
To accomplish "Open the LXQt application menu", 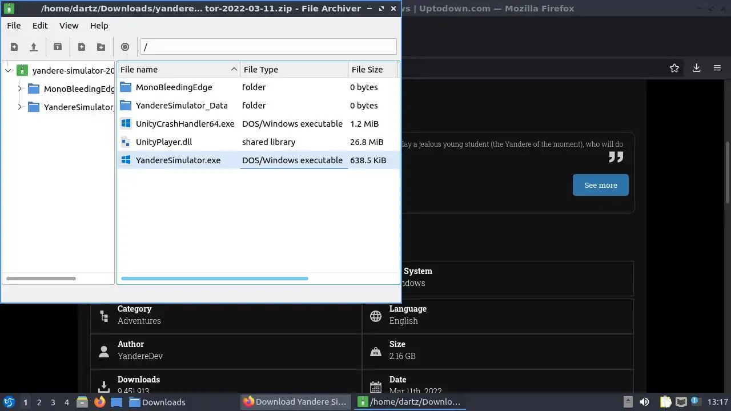I will click(x=9, y=402).
